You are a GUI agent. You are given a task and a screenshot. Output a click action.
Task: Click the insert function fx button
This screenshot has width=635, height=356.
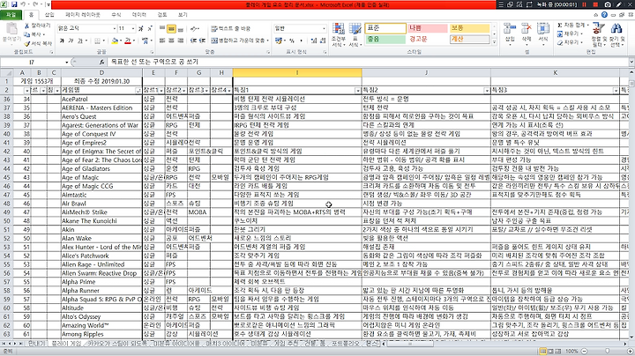coord(101,62)
